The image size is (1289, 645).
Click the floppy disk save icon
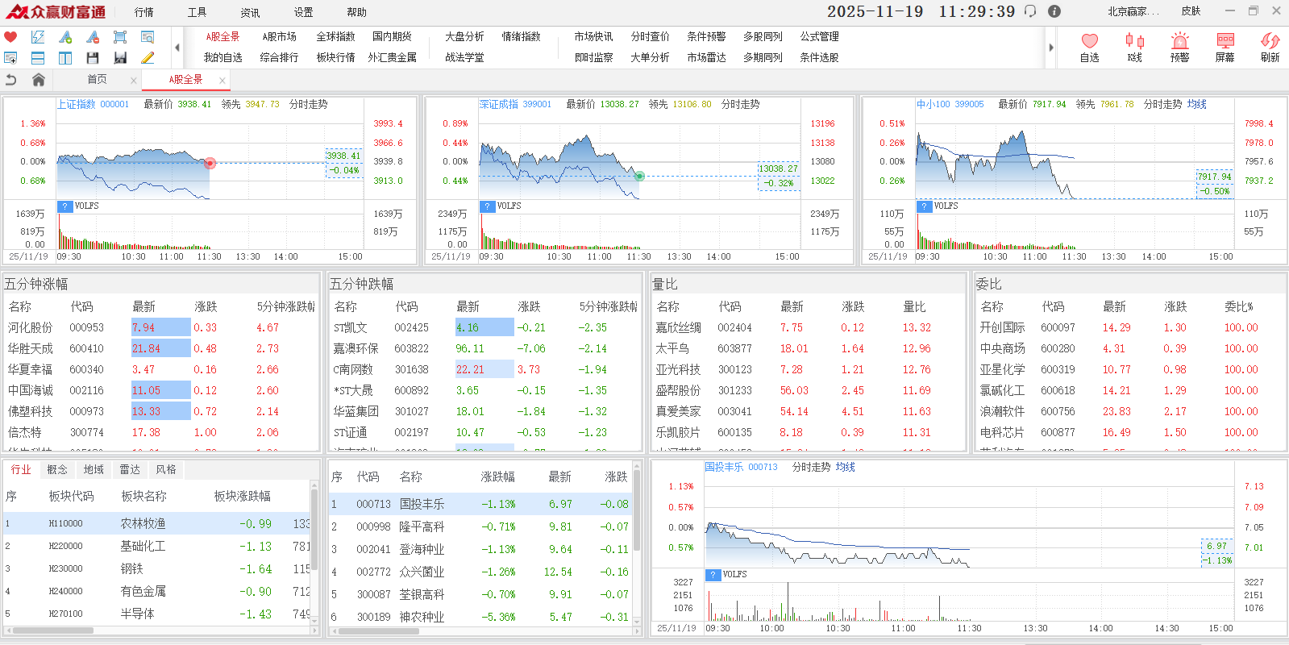(x=93, y=58)
